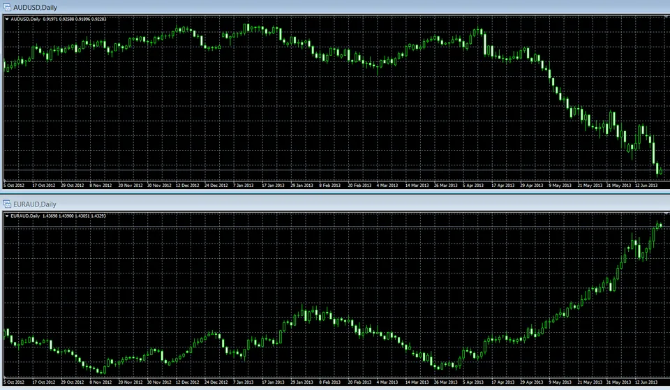The width and height of the screenshot is (670, 390).
Task: Click '24 Dec 2012' on EURAUD time axis
Action: 216,382
